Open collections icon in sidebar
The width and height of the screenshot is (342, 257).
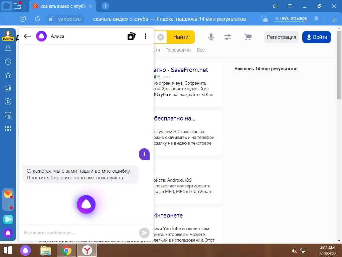coord(8,88)
